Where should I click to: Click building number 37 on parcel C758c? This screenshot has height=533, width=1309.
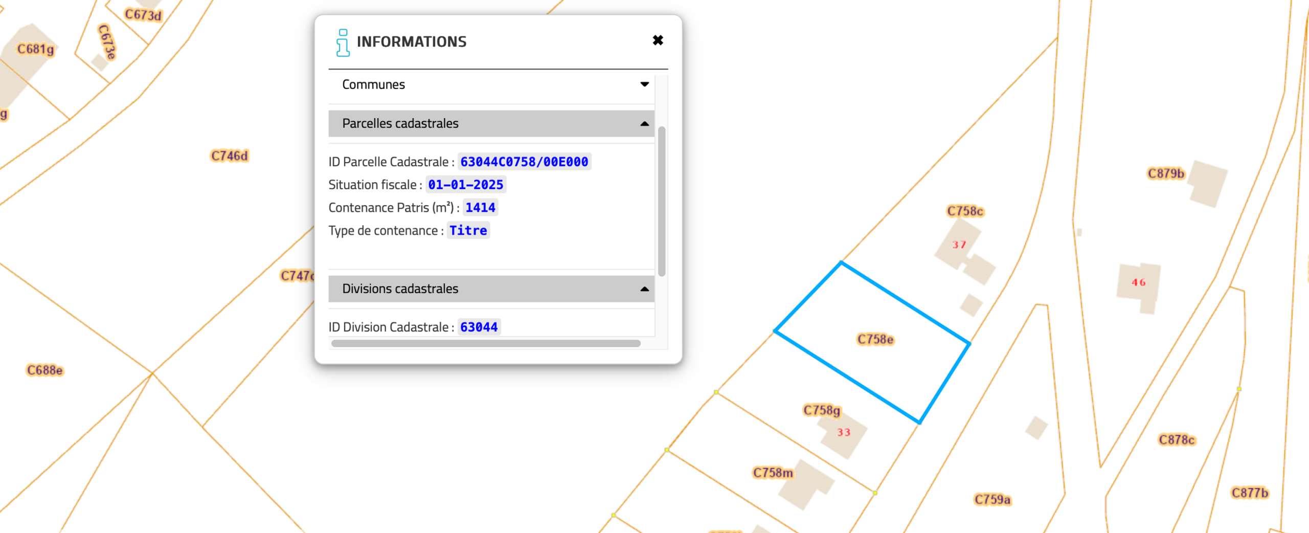(959, 245)
